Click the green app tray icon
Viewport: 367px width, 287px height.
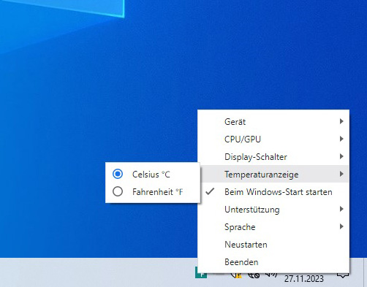pos(201,272)
